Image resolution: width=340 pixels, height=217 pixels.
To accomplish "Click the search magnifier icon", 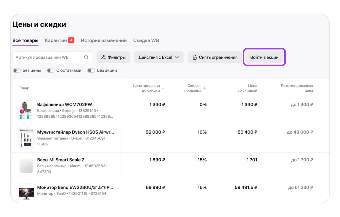I will [86, 57].
